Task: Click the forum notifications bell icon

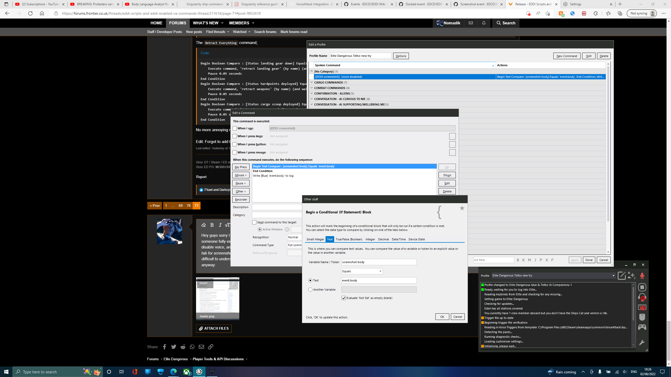Action: pyautogui.click(x=484, y=23)
